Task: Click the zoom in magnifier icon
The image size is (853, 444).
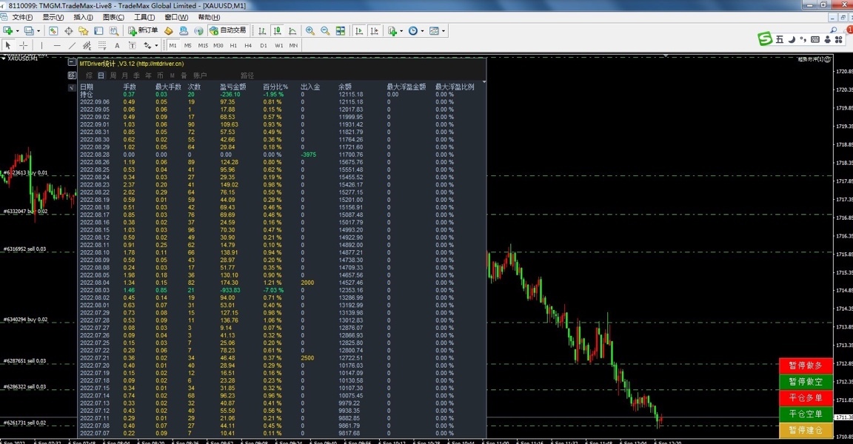Action: [x=310, y=31]
